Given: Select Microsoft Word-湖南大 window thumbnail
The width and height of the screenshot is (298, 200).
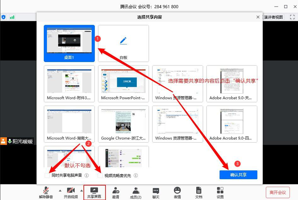Looking at the screenshot, I should [69, 124].
